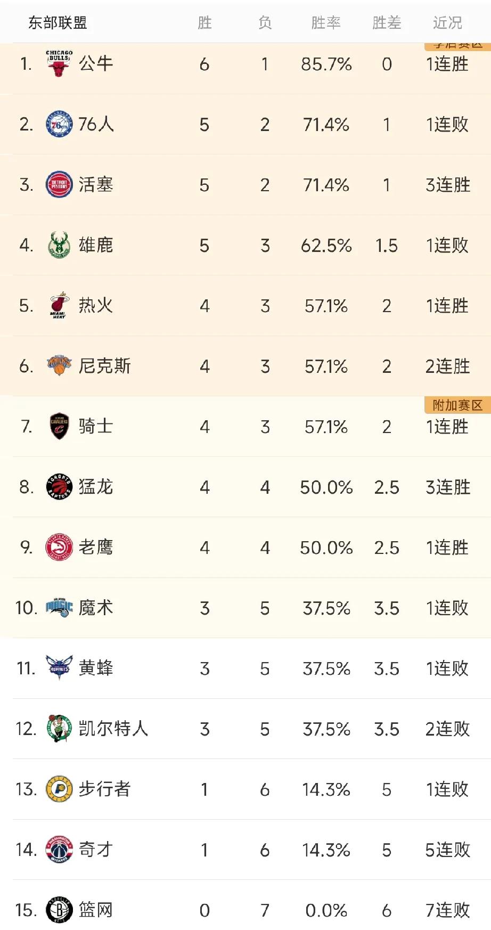Sort by the 胜率 column header
Viewport: 491px width, 930px height.
click(x=326, y=22)
